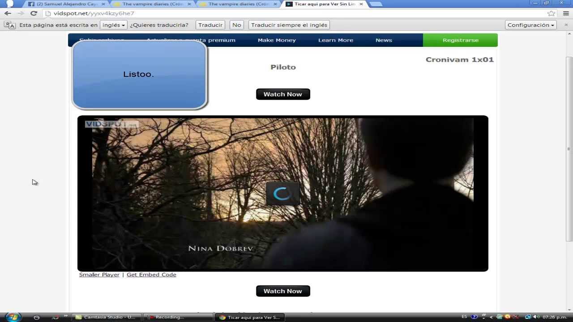The image size is (573, 322).
Task: Click the Piloto title text
Action: click(283, 67)
